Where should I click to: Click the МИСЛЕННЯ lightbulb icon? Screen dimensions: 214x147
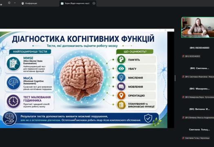click(x=121, y=78)
